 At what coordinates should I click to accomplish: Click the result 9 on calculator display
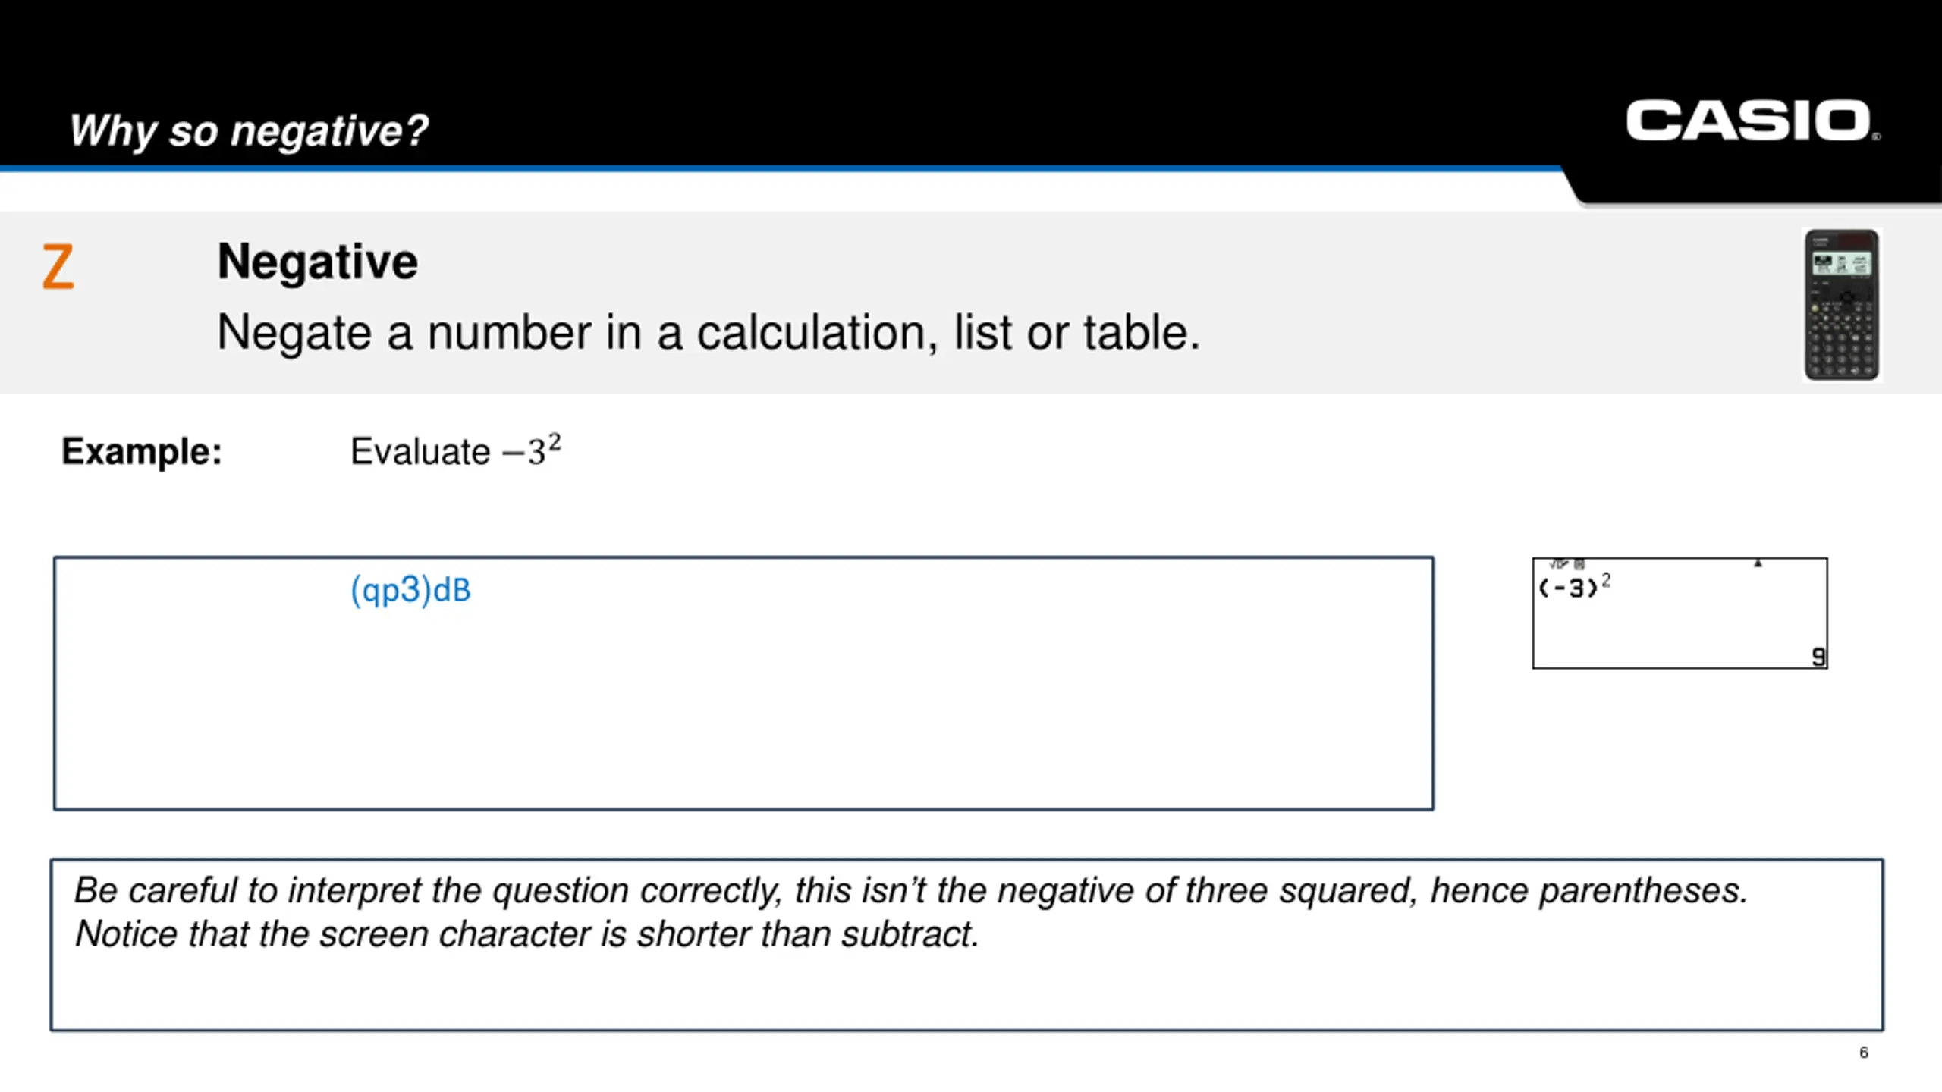(x=1818, y=656)
